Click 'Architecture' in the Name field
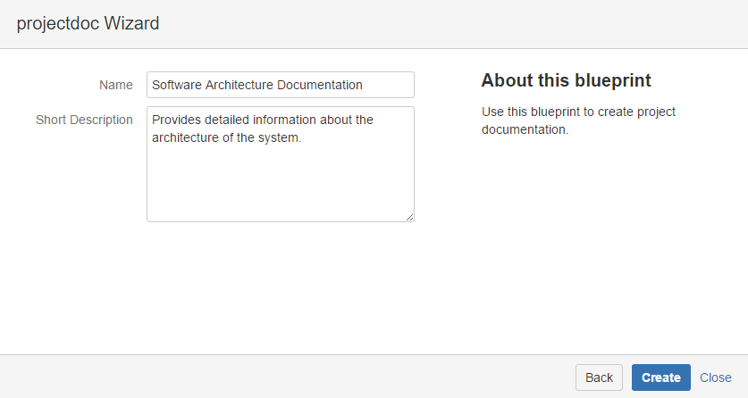The height and width of the screenshot is (398, 748). (240, 85)
